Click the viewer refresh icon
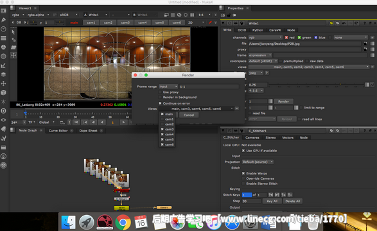 point(179,15)
